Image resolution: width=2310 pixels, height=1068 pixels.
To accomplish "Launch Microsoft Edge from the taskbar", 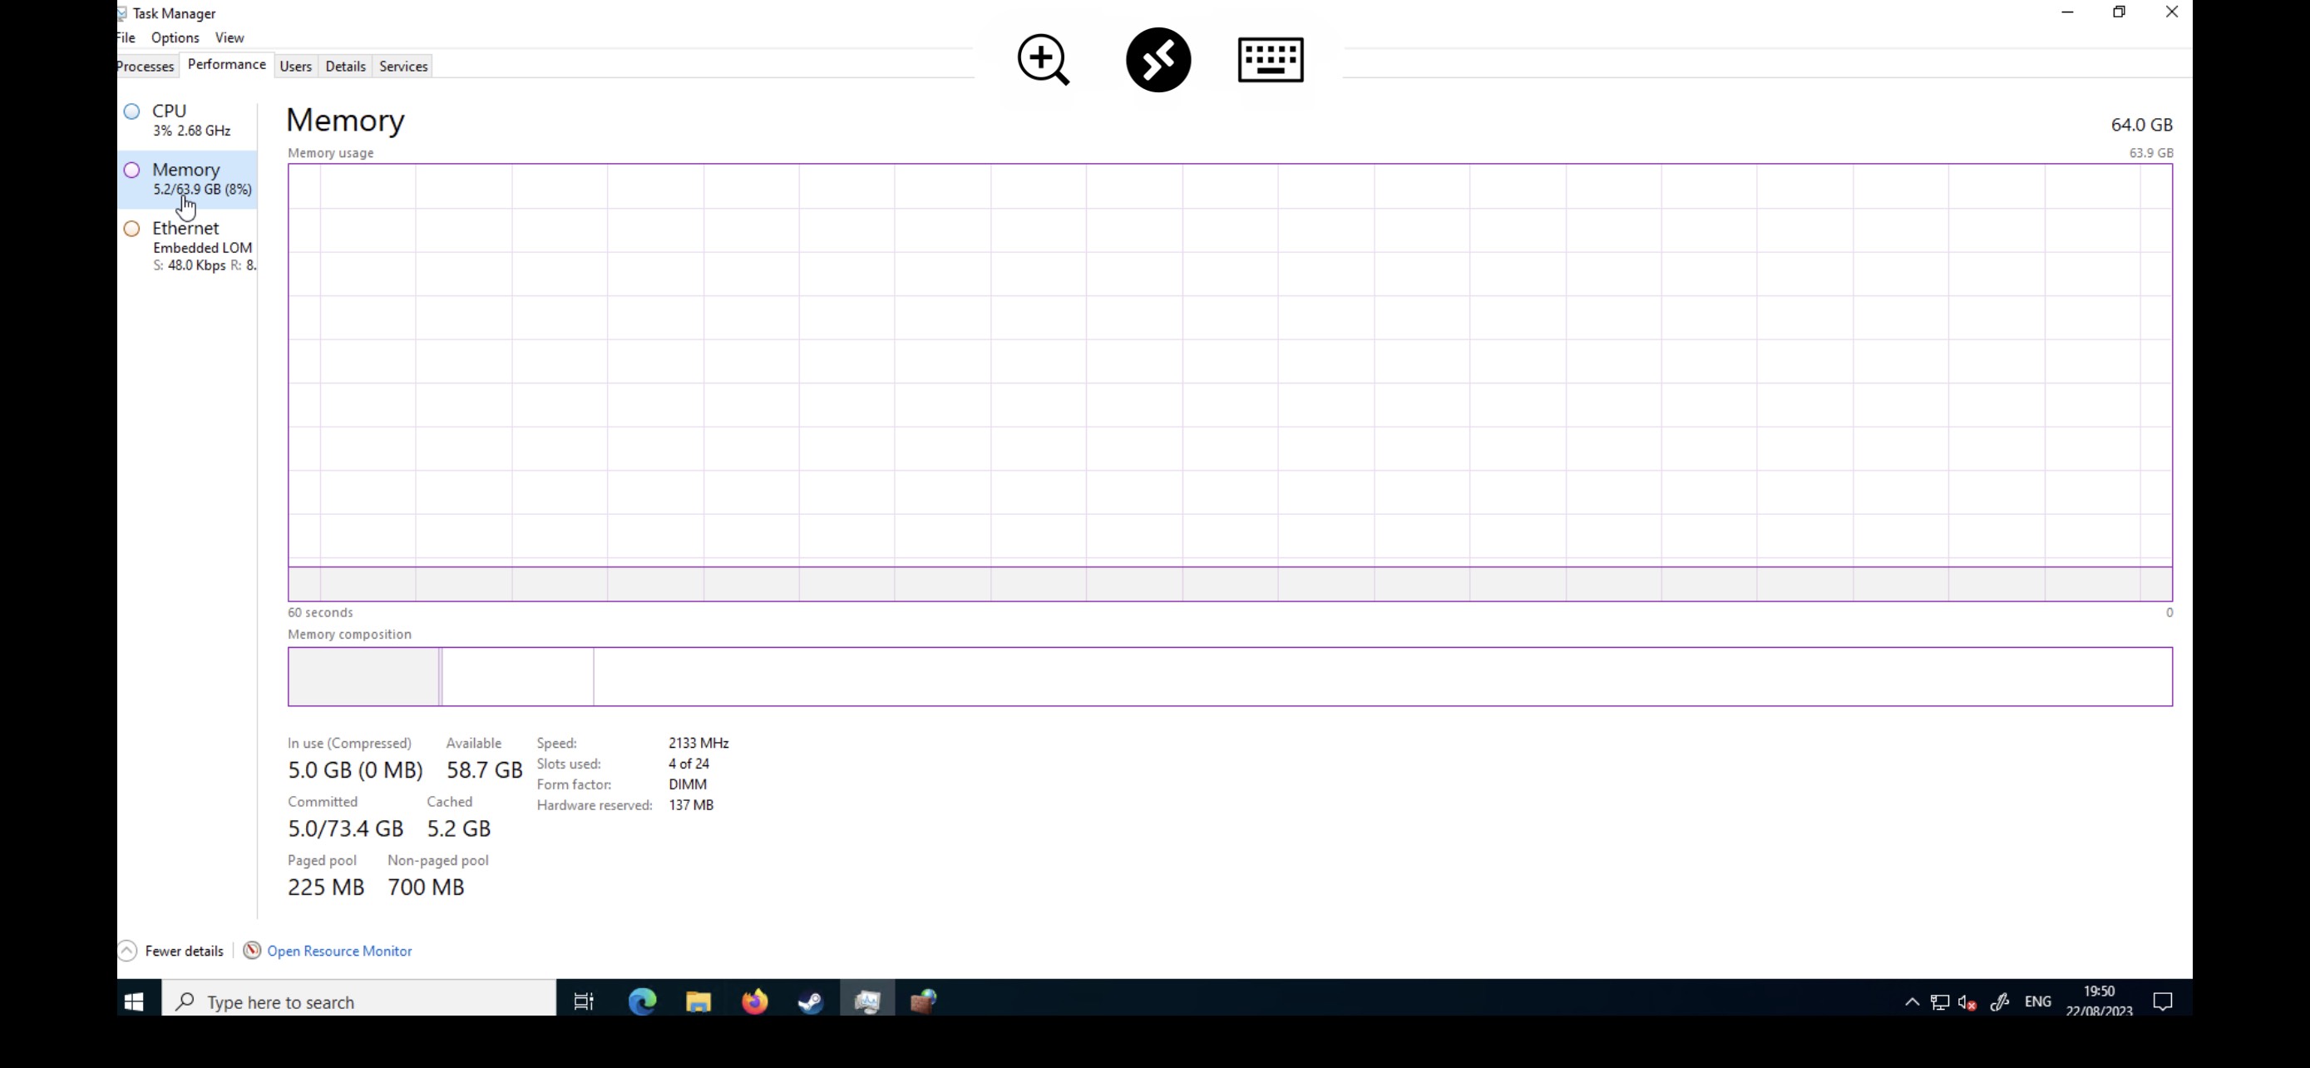I will [642, 1001].
